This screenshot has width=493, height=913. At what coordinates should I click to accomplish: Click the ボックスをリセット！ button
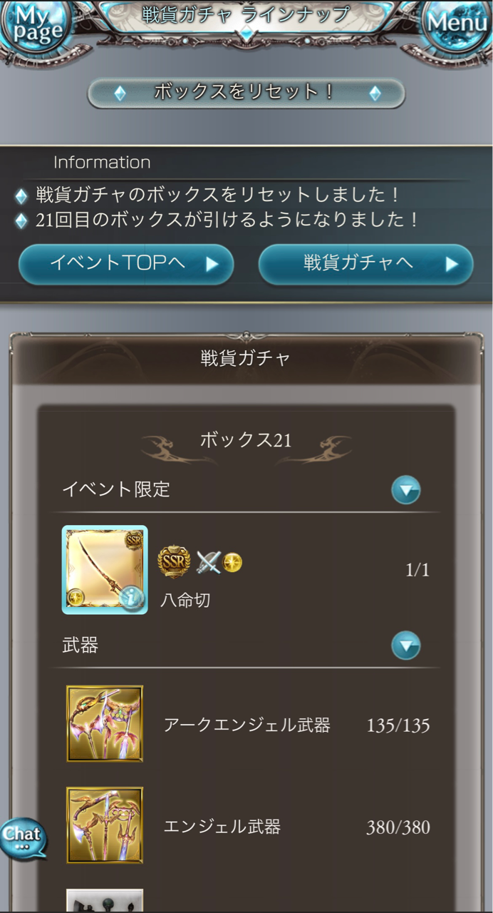[x=246, y=93]
